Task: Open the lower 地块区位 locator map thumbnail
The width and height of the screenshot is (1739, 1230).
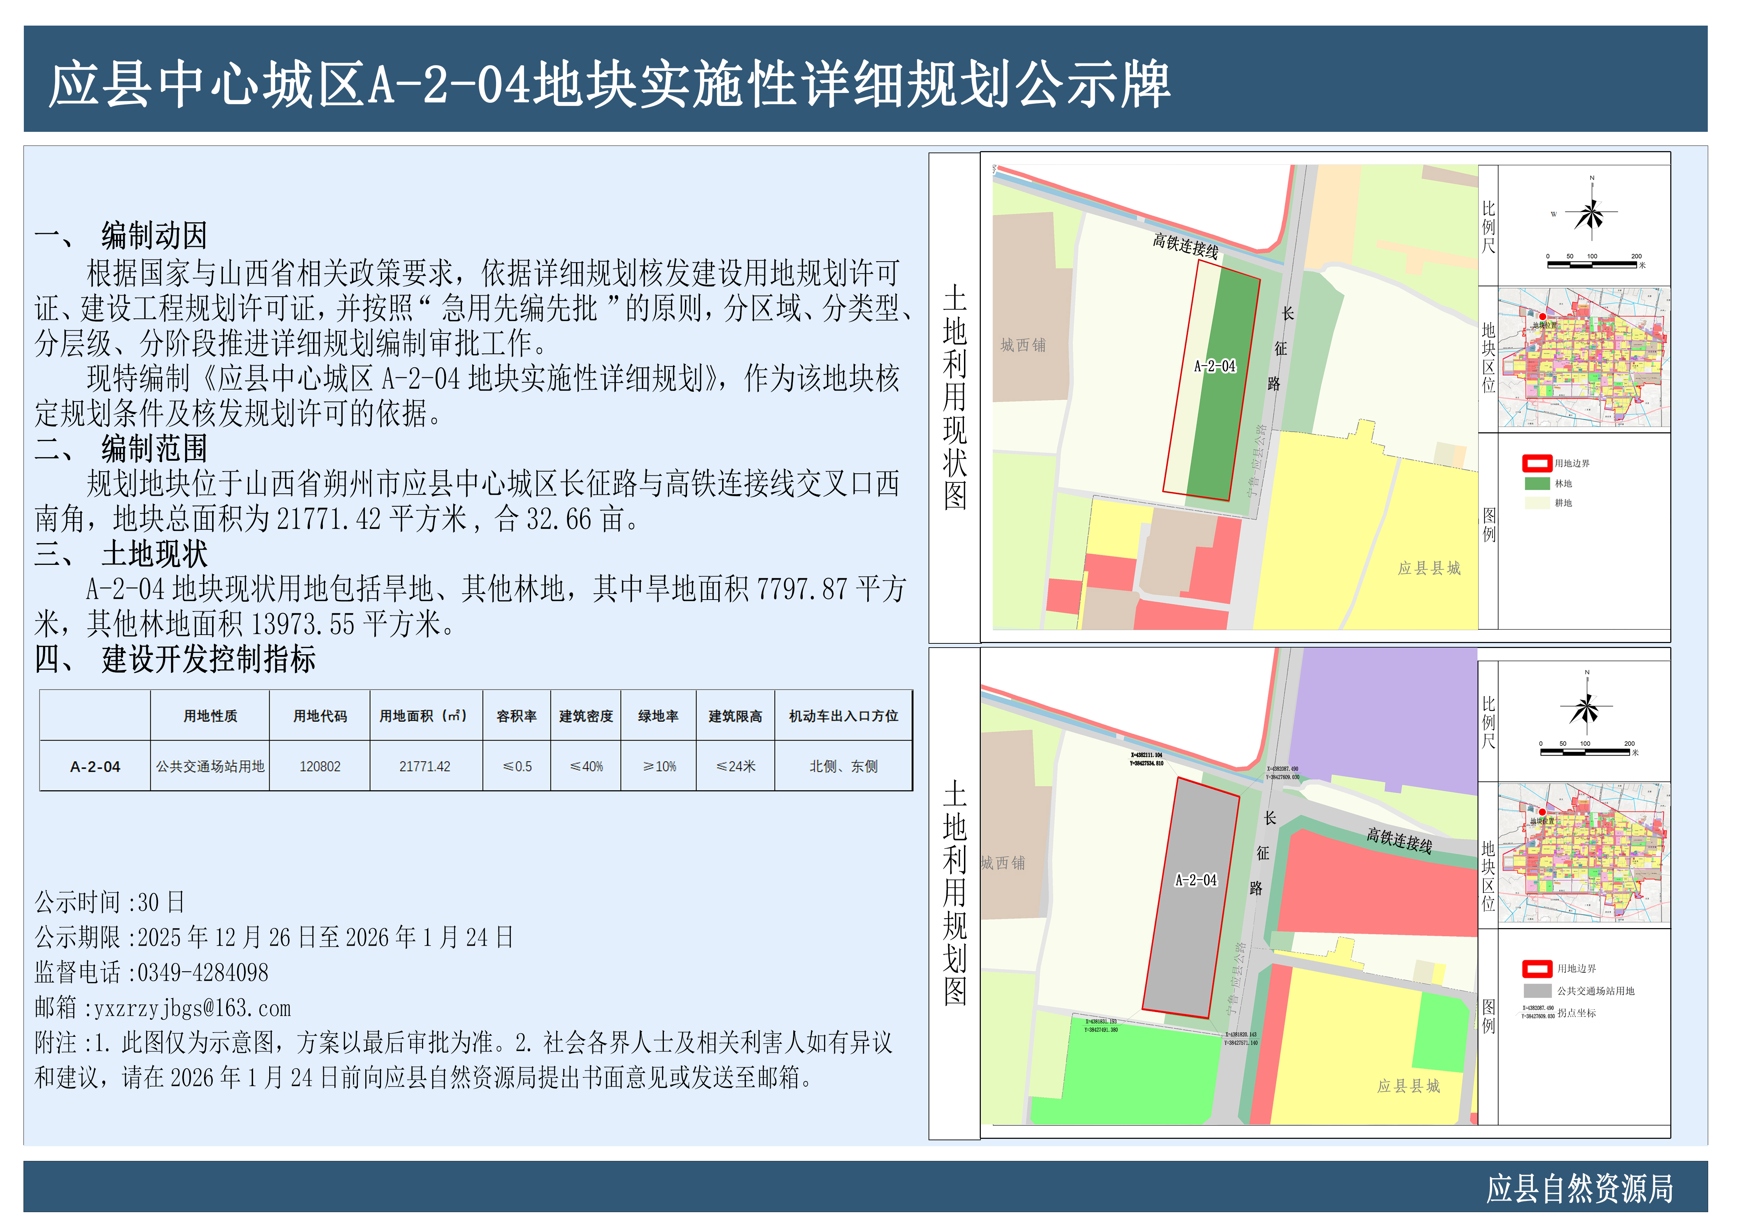Action: tap(1584, 853)
